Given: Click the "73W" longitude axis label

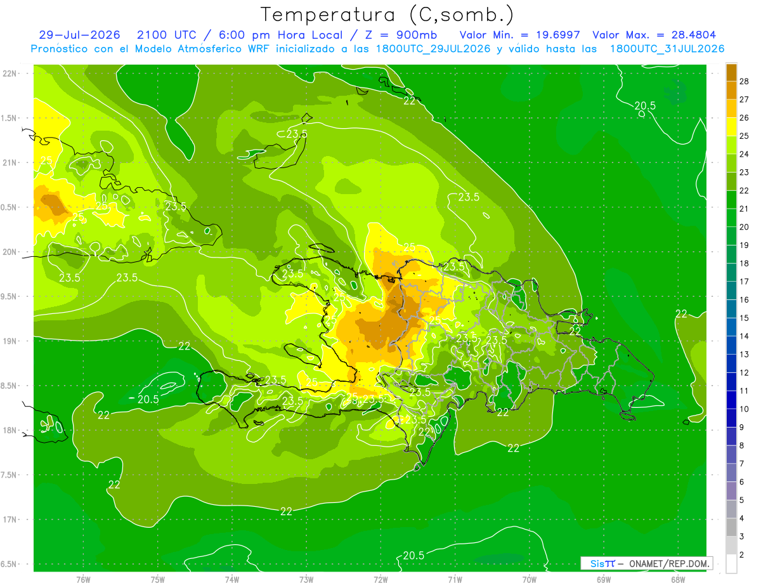Looking at the screenshot, I should tap(306, 580).
